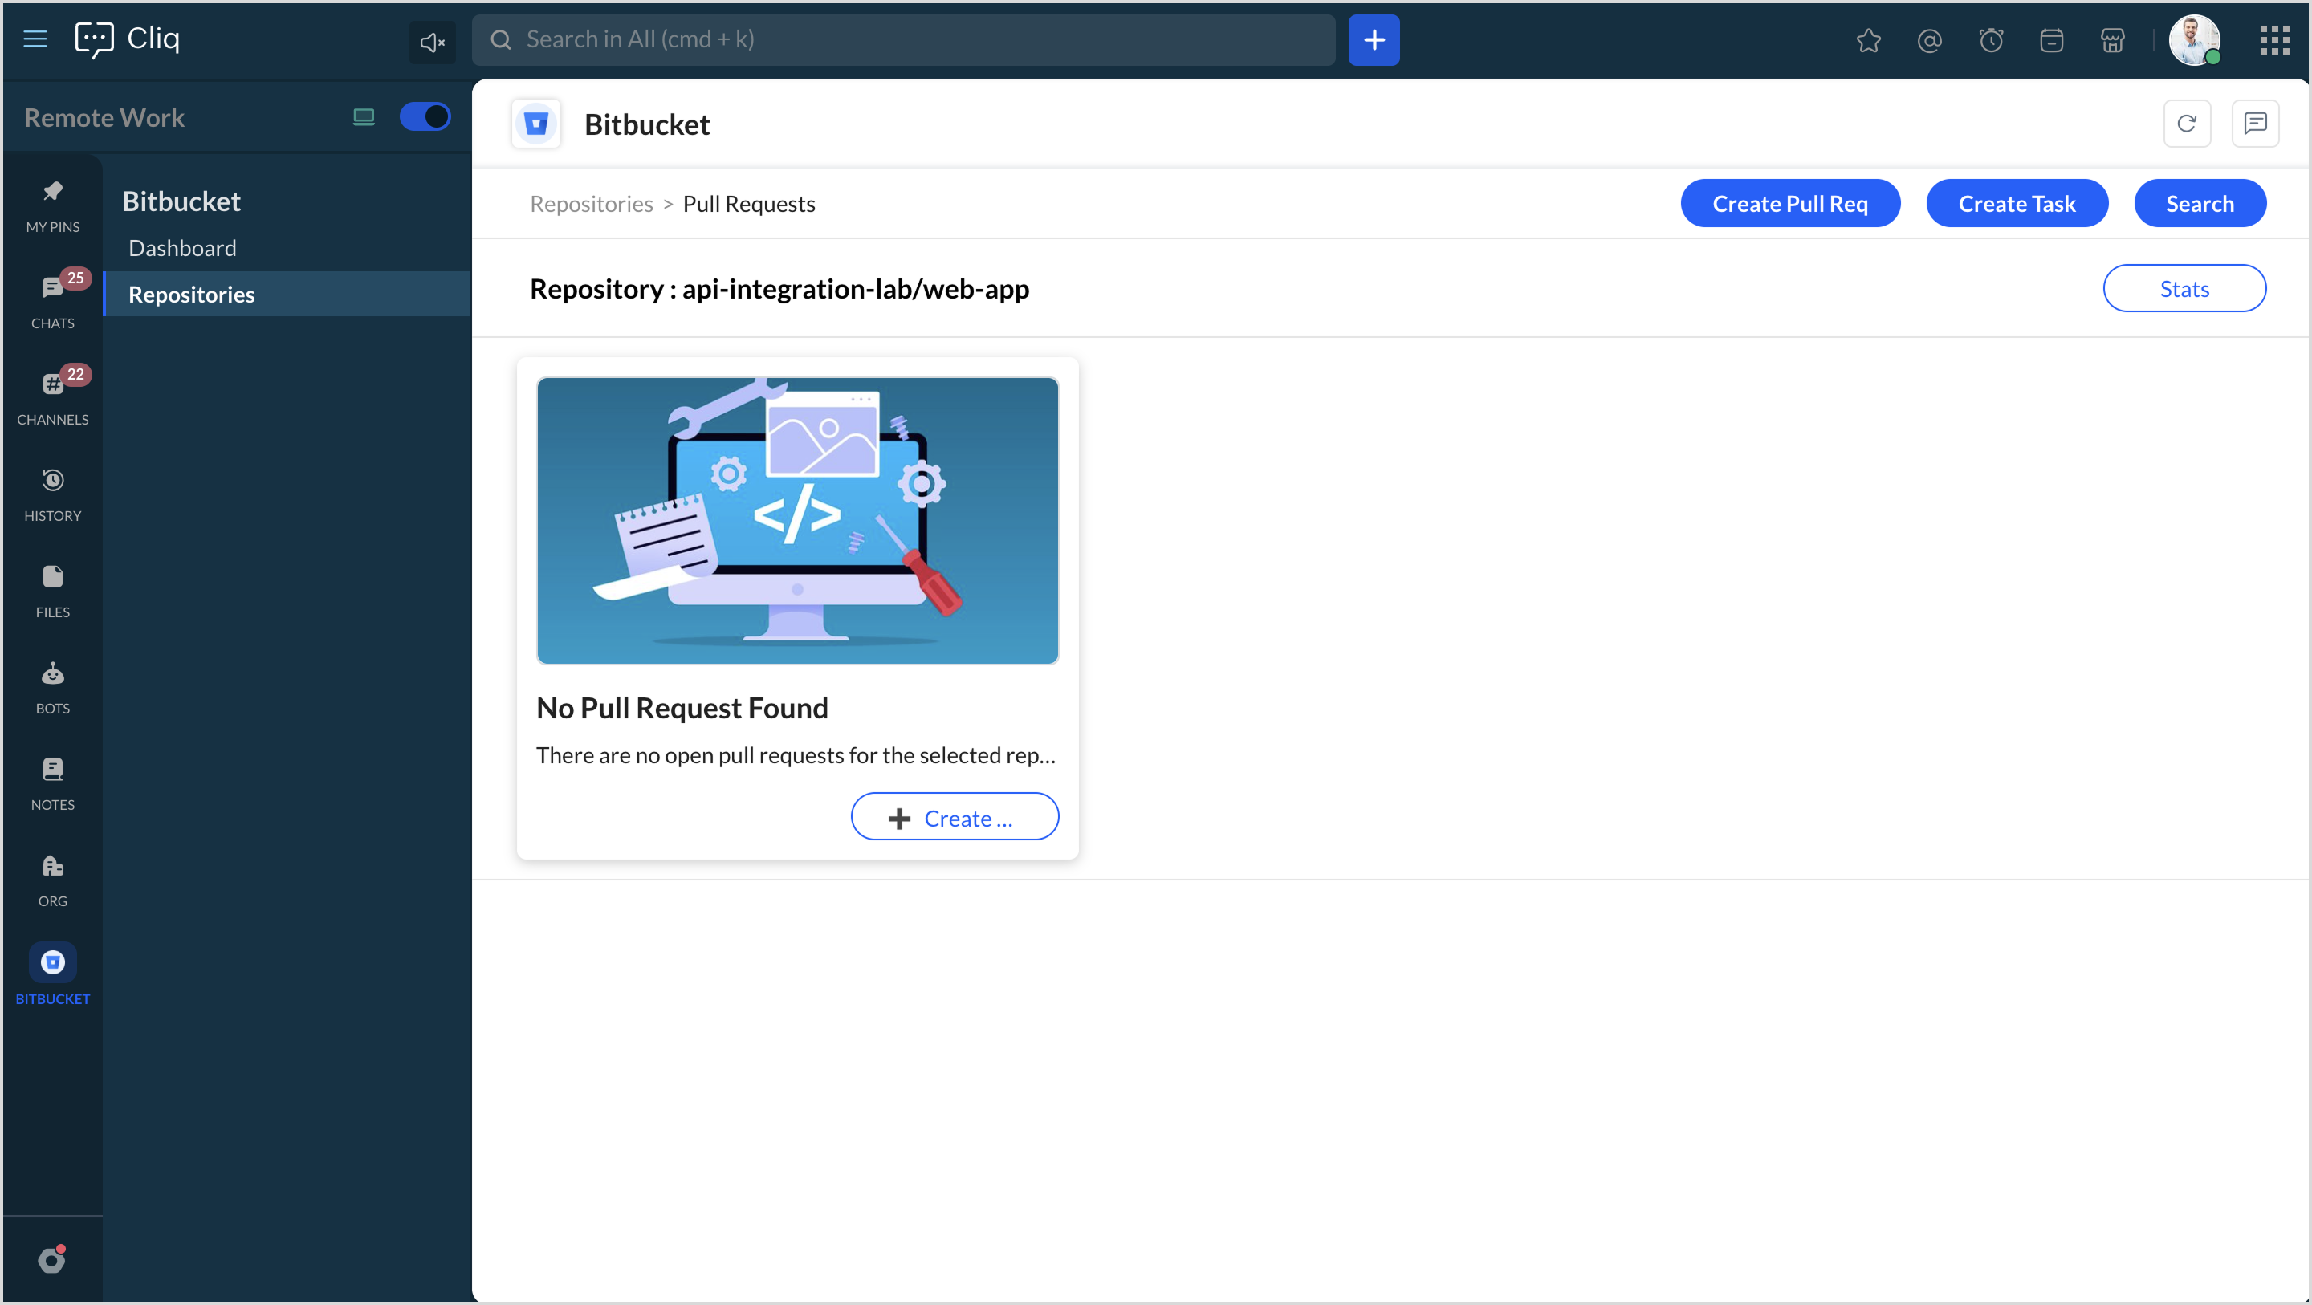2312x1305 pixels.
Task: Open the apps grid launcher
Action: (x=2274, y=39)
